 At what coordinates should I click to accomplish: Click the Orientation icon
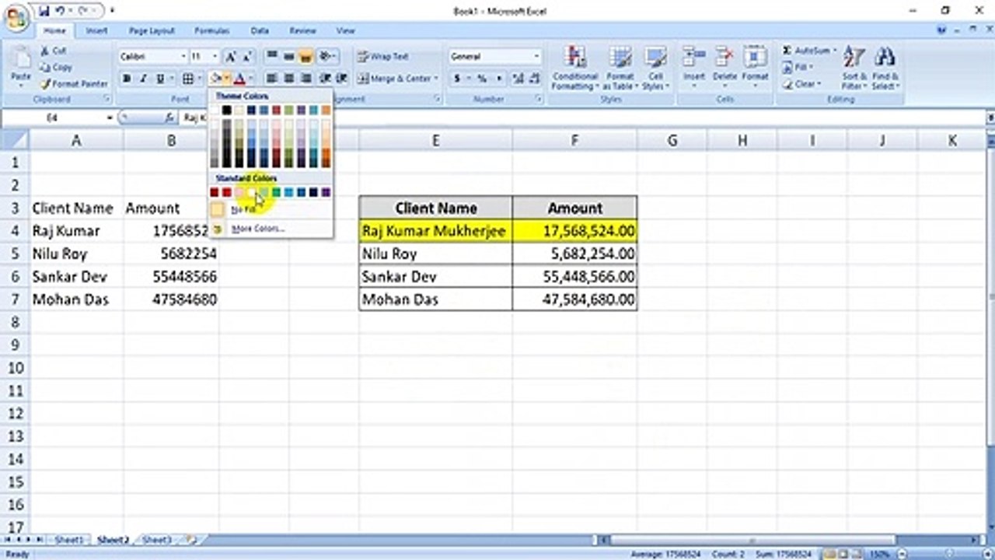(x=326, y=57)
